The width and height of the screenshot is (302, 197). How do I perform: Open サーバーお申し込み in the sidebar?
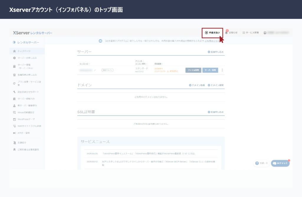(x=27, y=58)
